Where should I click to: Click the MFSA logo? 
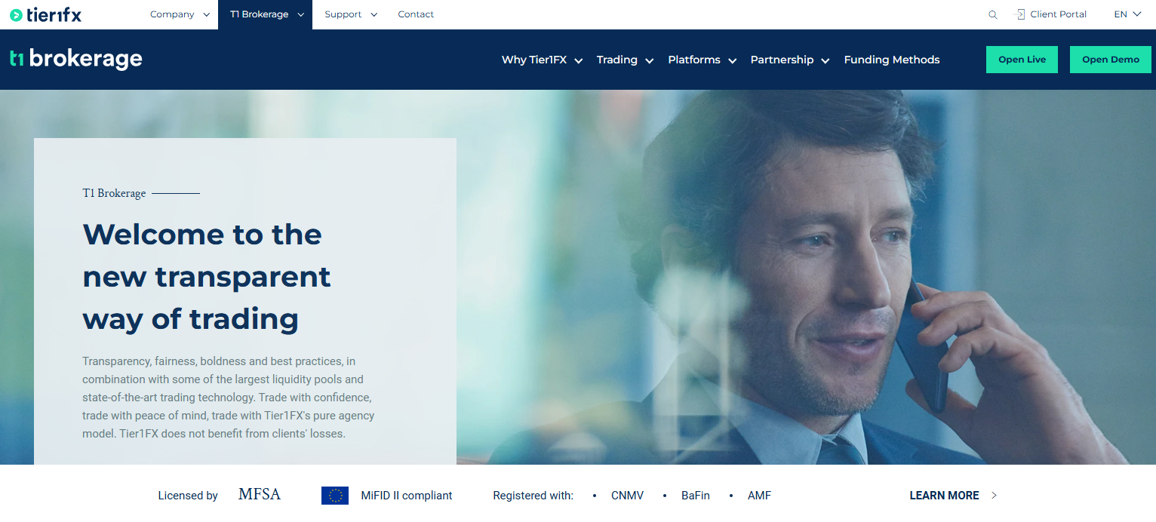point(260,495)
